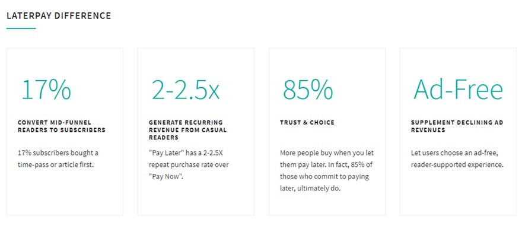522x232 pixels.
Task: Click the text Let users choose an ad-free experience
Action: (457, 159)
